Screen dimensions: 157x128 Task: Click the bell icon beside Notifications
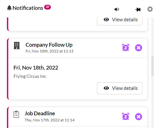[9, 8]
